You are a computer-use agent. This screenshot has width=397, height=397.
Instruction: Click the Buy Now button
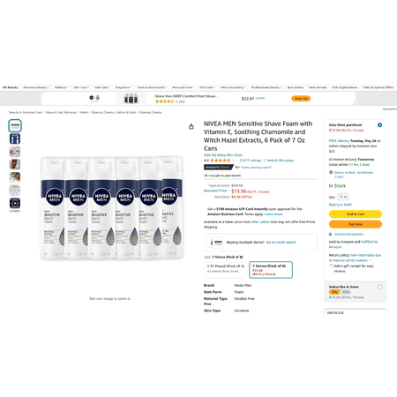[x=356, y=224]
